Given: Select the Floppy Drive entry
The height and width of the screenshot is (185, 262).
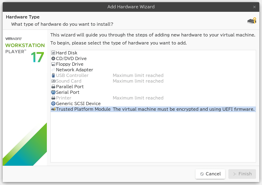Looking at the screenshot, I should 69,64.
